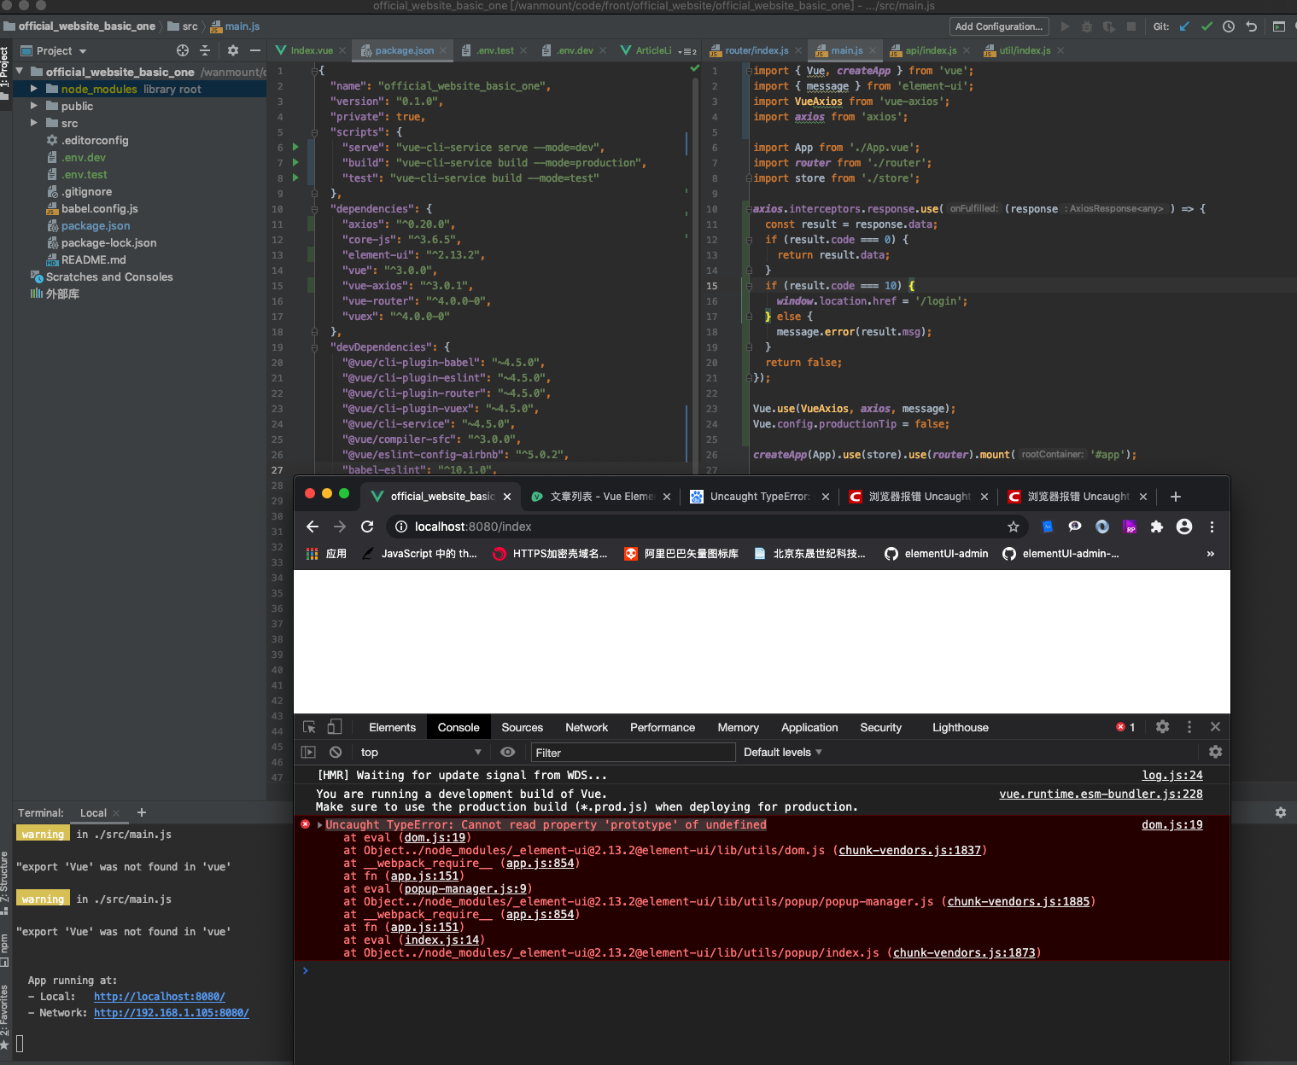Image resolution: width=1297 pixels, height=1065 pixels.
Task: Open package.json in the project tree
Action: (96, 225)
